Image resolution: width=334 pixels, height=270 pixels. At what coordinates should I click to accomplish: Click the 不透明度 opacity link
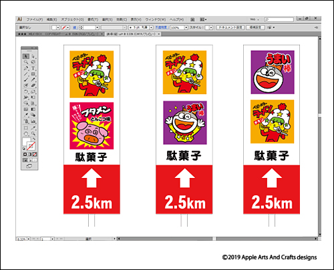(162, 27)
